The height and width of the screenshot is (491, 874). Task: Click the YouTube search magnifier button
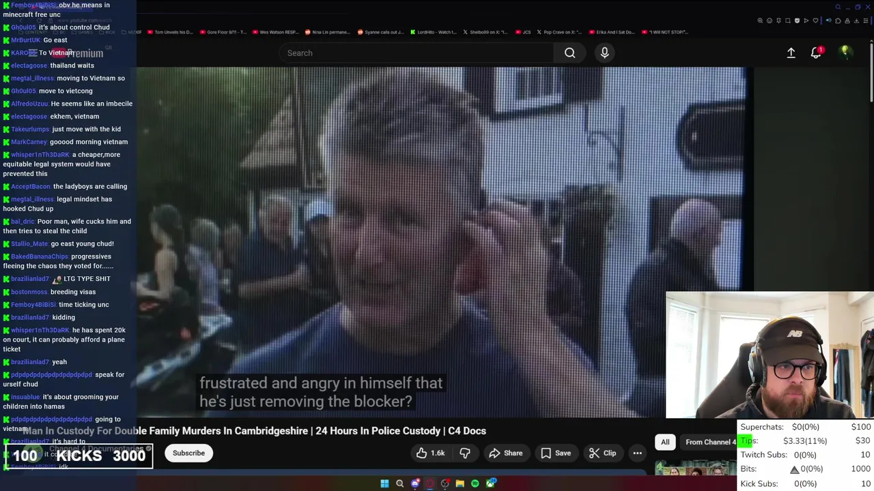[x=569, y=53]
